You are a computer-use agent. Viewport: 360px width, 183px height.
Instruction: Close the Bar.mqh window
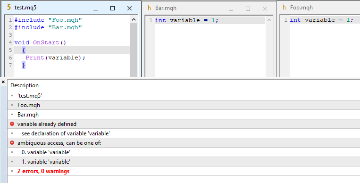tap(265, 8)
